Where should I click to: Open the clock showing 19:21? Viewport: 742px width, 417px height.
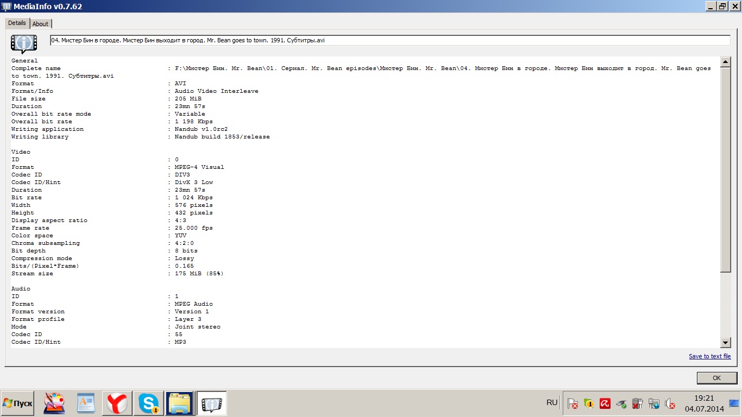(705, 403)
